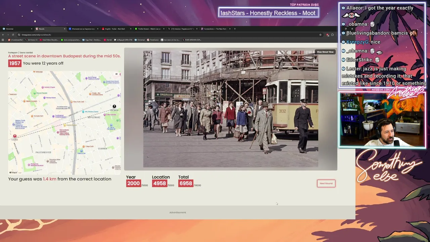Click the Honey Home map marker
The width and height of the screenshot is (430, 242).
(x=45, y=97)
